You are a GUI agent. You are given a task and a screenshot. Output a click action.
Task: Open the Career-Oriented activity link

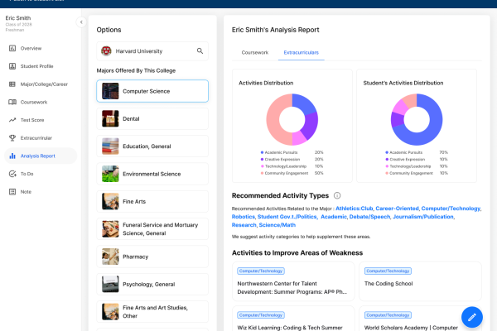pyautogui.click(x=397, y=209)
